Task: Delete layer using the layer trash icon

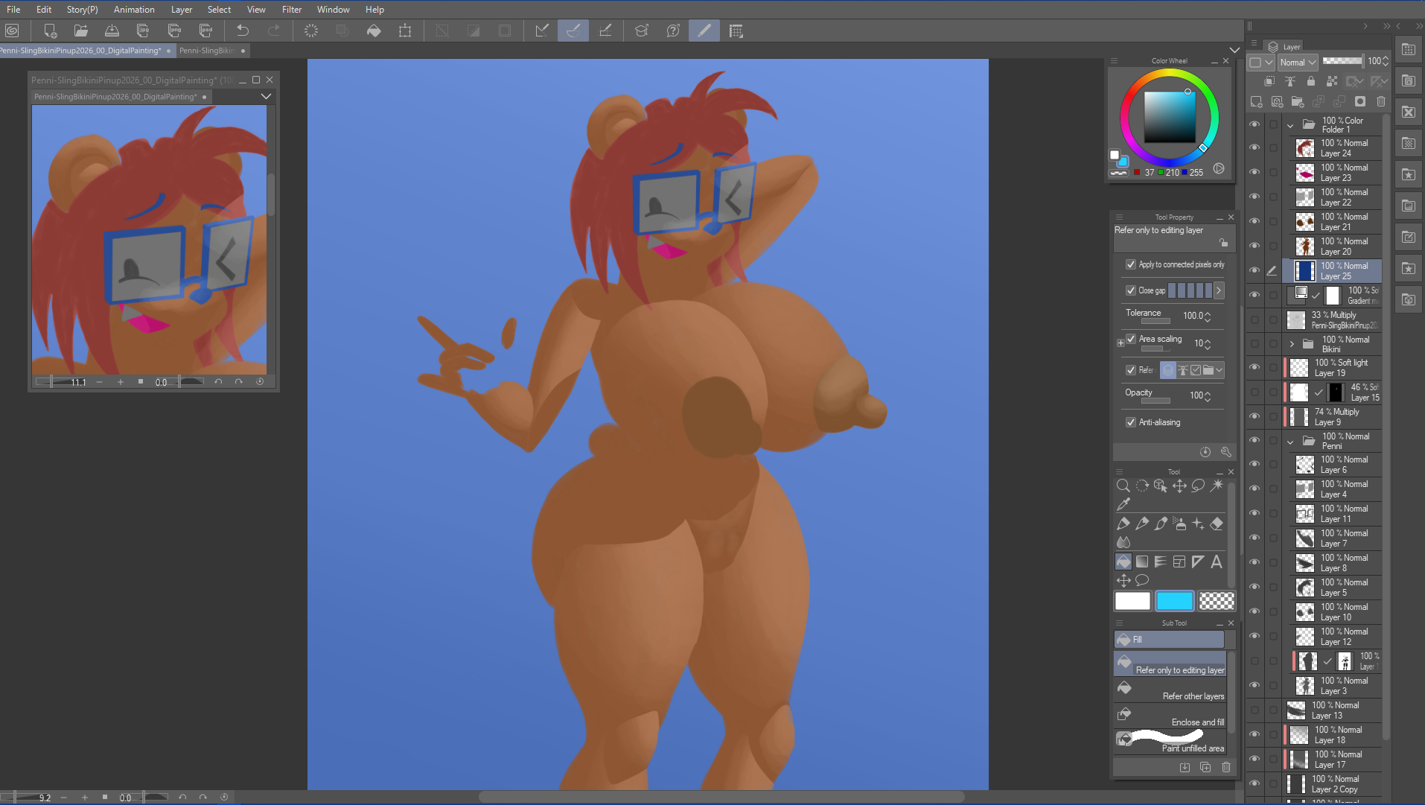Action: (x=1381, y=101)
